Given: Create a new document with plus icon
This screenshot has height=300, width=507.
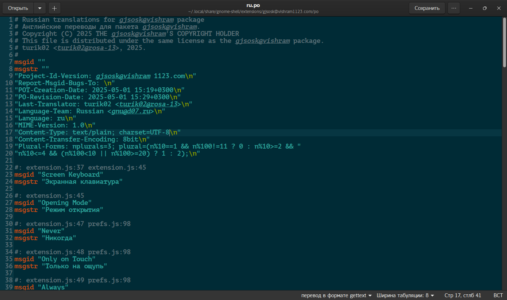Looking at the screenshot, I should pyautogui.click(x=54, y=8).
